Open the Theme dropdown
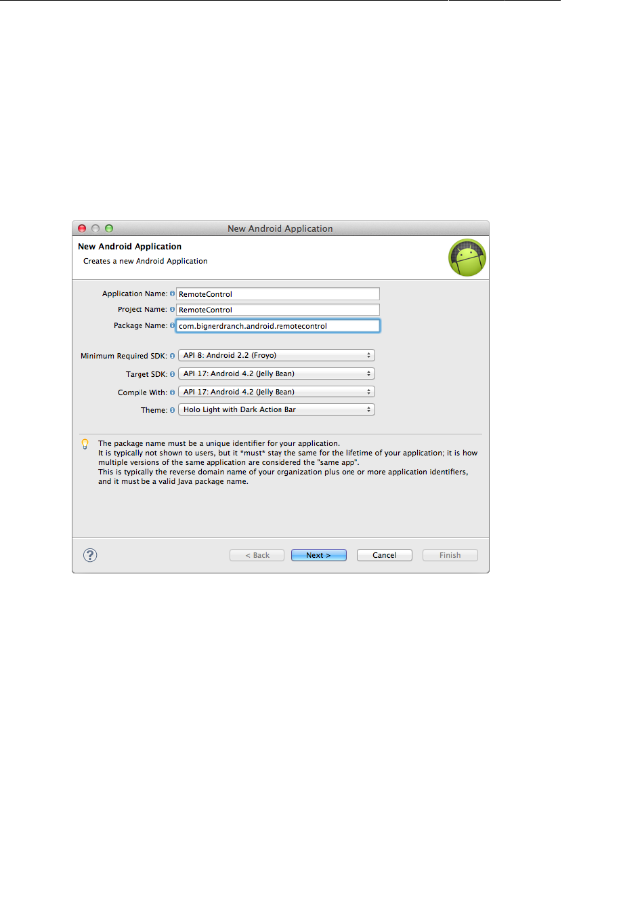Image resolution: width=621 pixels, height=915 pixels. click(276, 409)
